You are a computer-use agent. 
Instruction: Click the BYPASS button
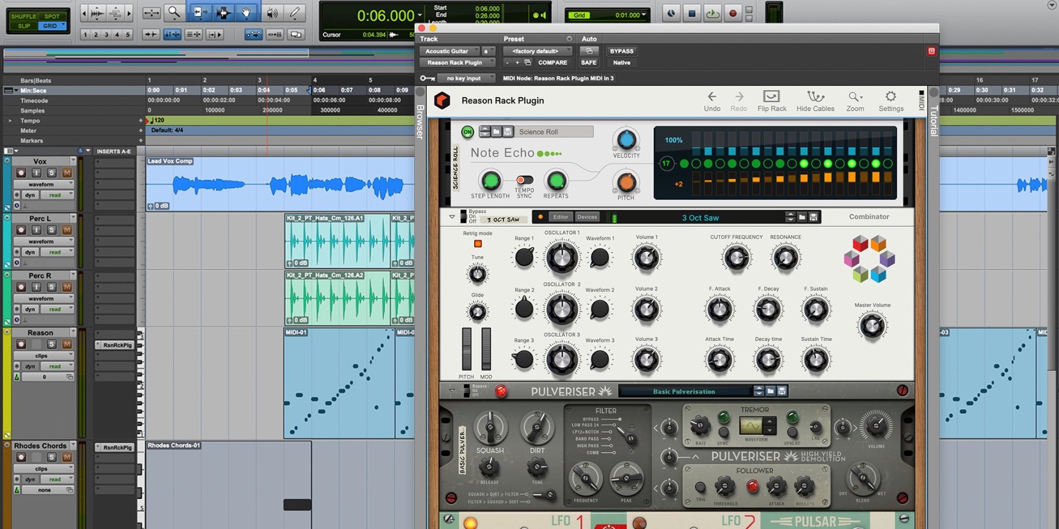tap(621, 51)
